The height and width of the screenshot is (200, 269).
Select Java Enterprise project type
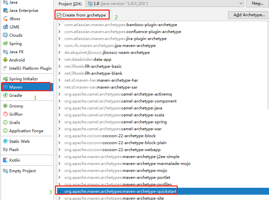click(27, 11)
